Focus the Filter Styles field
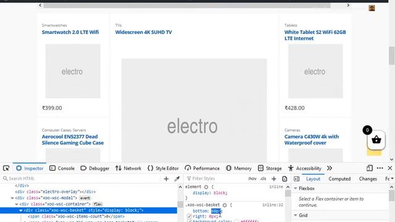 [216, 178]
